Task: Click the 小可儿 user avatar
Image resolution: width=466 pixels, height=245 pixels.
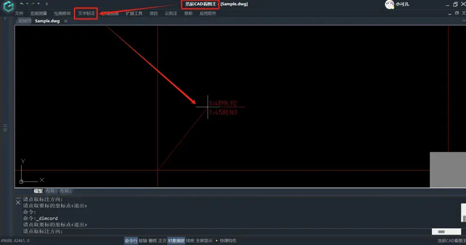Action: point(389,4)
